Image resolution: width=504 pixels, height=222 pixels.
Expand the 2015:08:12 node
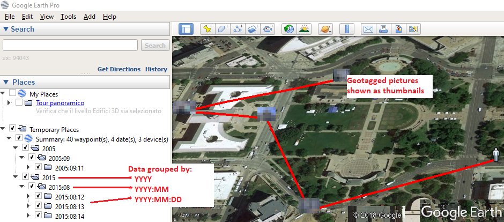pyautogui.click(x=28, y=196)
